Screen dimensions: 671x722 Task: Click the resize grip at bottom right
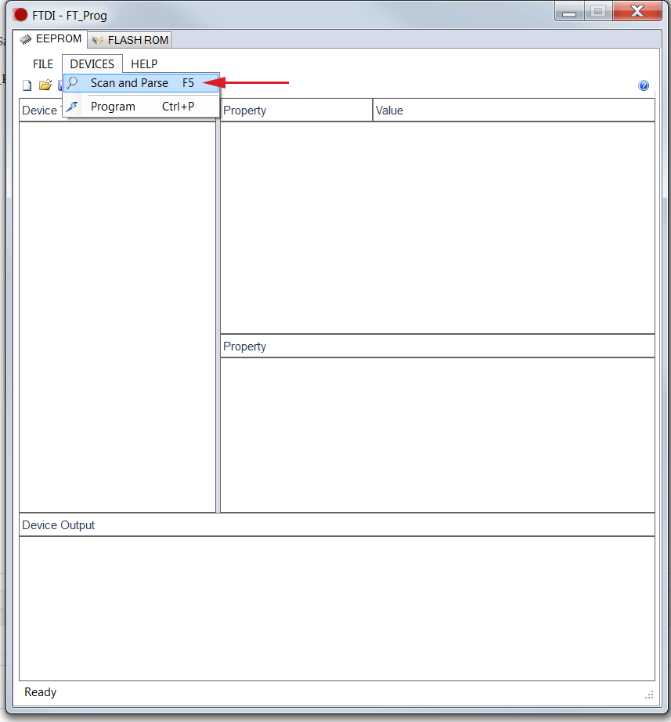pyautogui.click(x=649, y=695)
